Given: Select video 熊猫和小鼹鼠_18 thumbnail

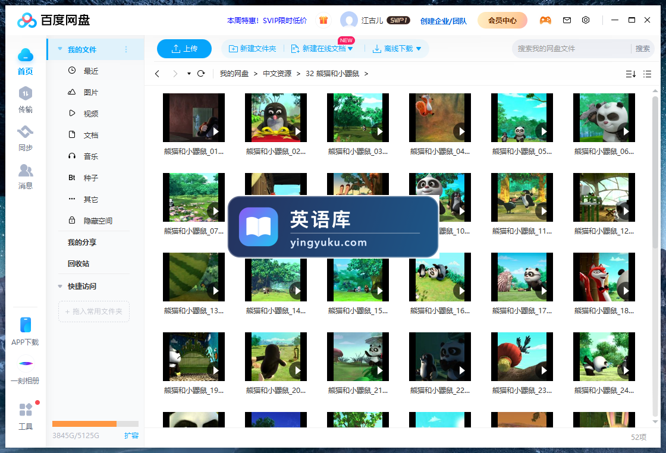Looking at the screenshot, I should 604,277.
